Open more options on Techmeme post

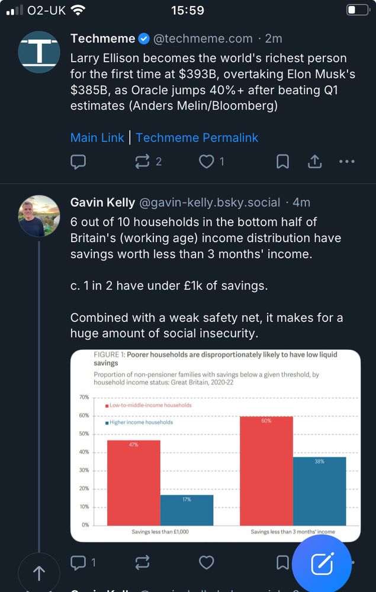[x=346, y=162]
